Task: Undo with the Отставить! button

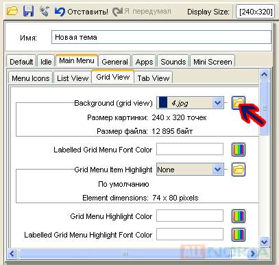Action: 81,12
